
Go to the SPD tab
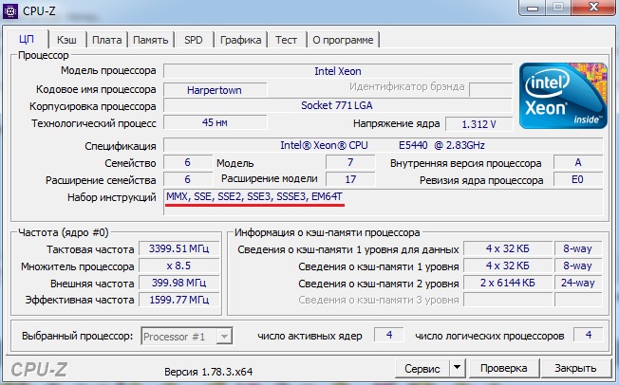pos(194,40)
